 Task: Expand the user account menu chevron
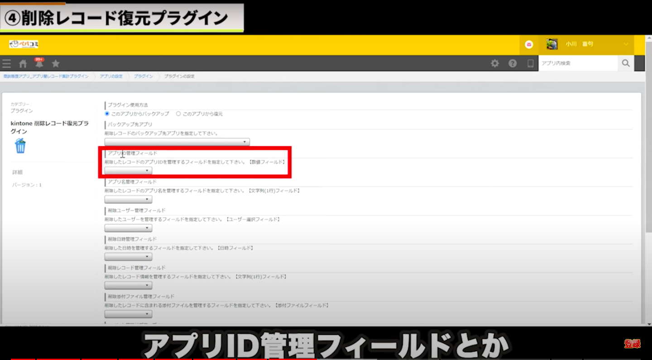tap(626, 44)
